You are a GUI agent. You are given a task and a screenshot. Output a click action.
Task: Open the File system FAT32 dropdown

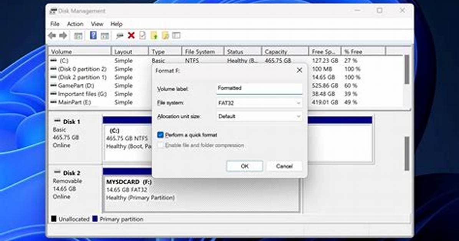tap(259, 103)
